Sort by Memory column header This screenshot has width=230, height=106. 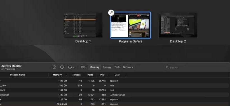click(57, 75)
